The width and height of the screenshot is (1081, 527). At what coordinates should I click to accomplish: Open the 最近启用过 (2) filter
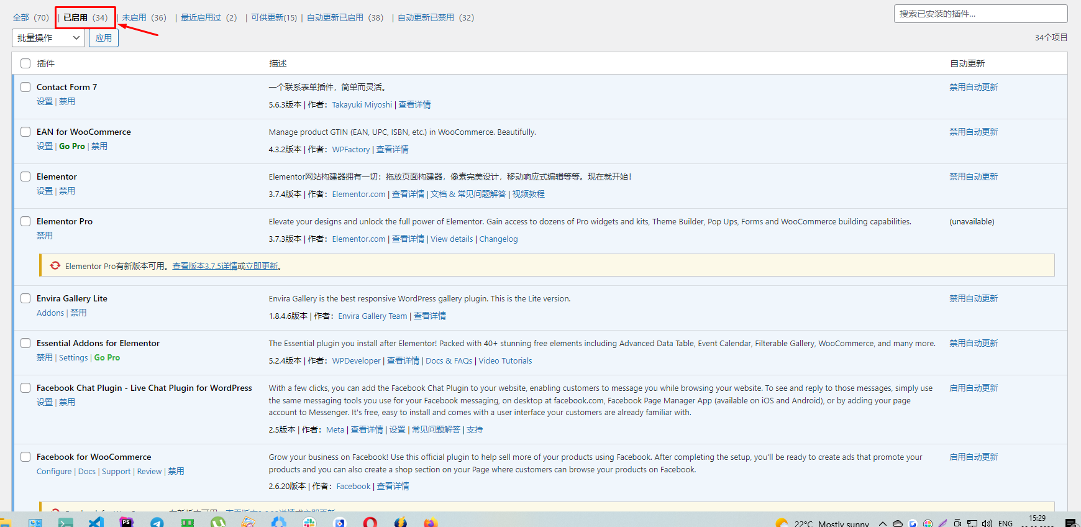209,17
